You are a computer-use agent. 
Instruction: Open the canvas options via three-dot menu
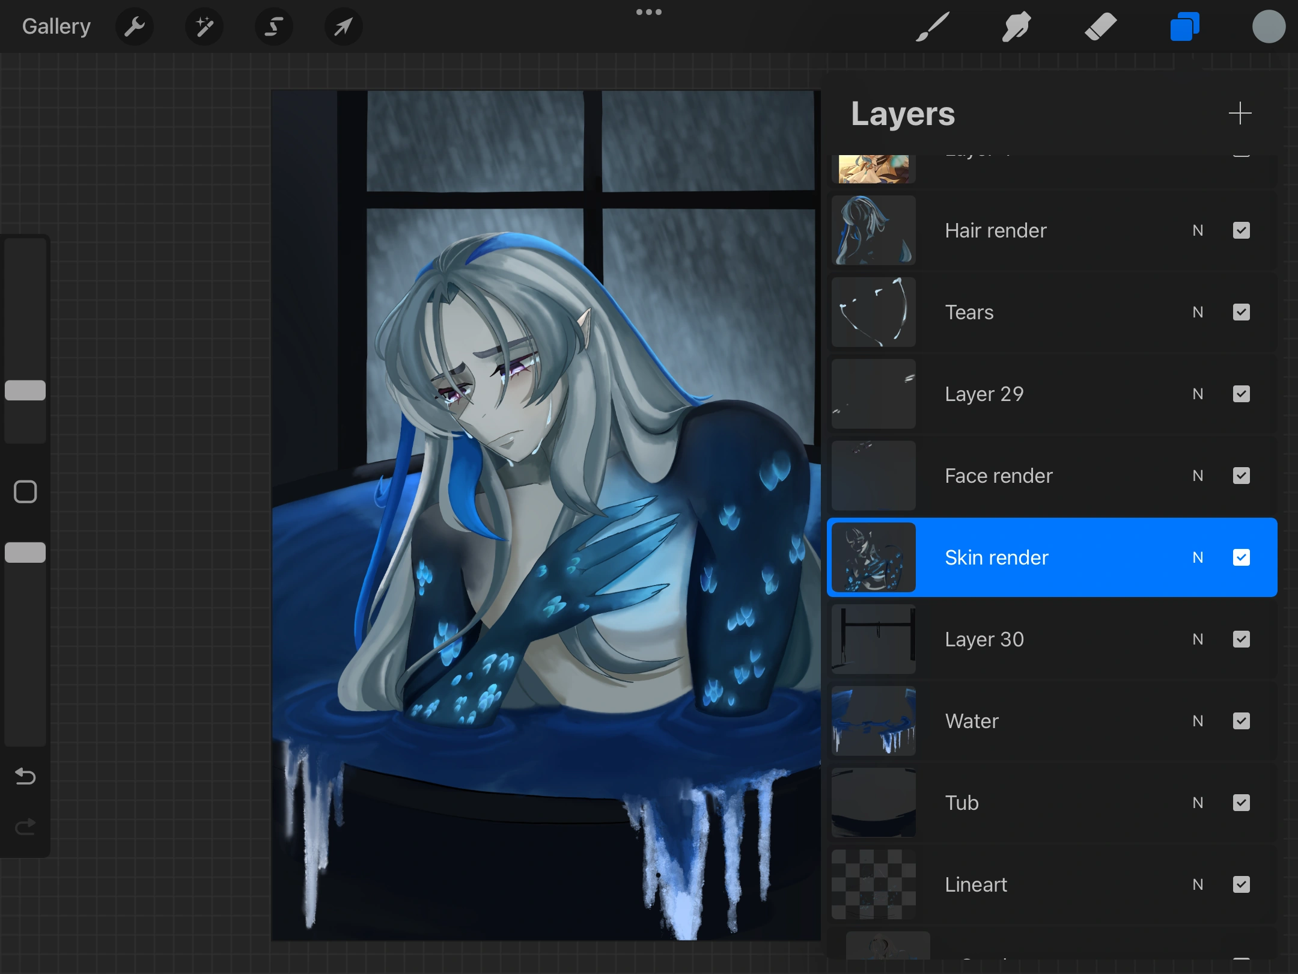click(x=649, y=11)
